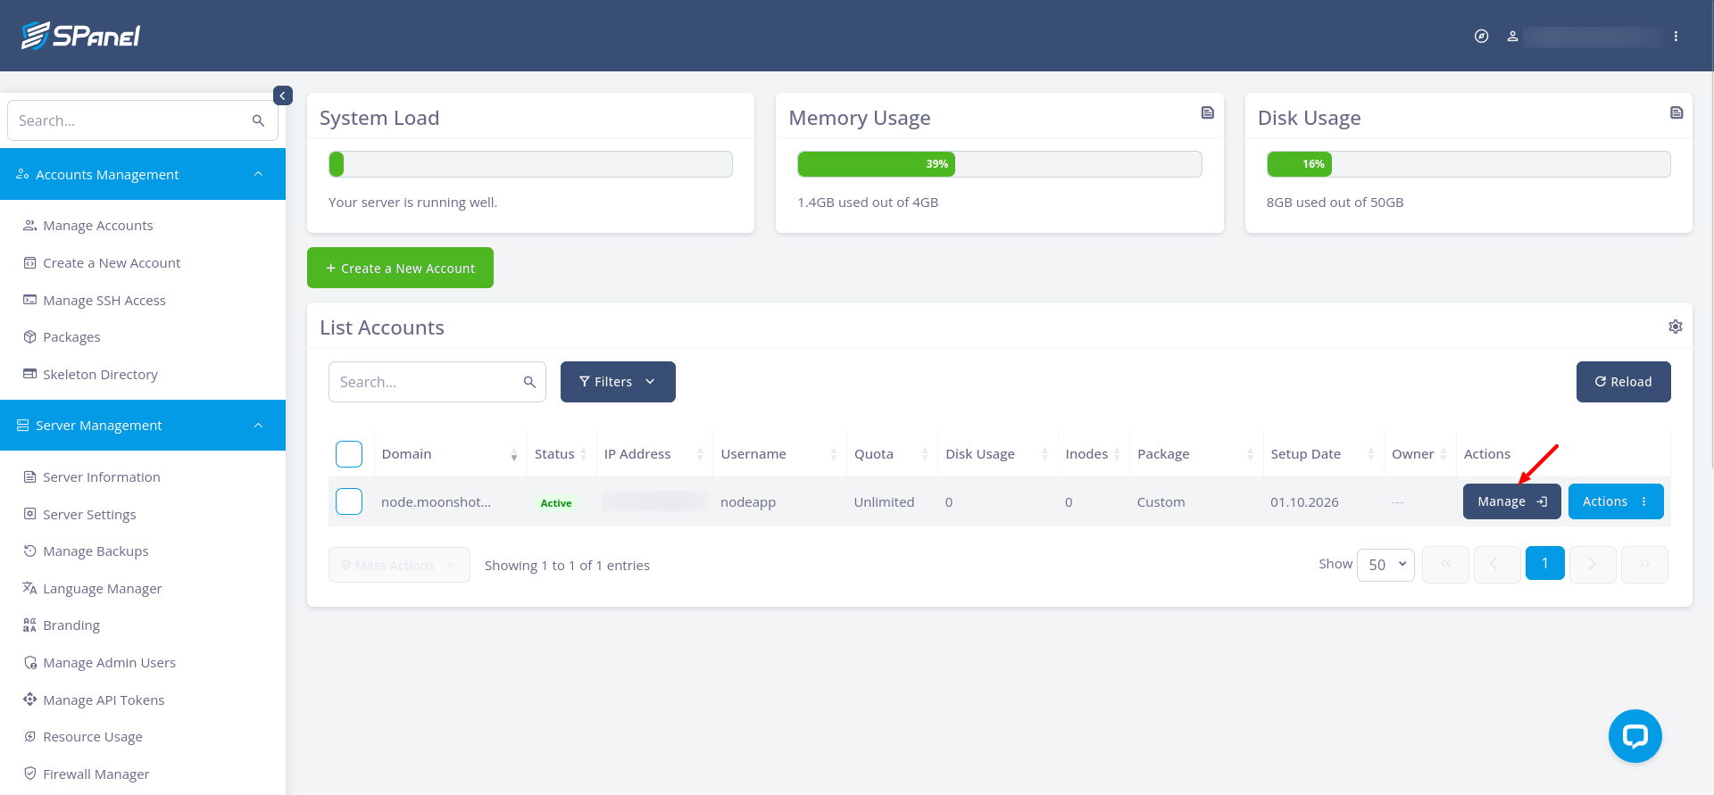Click the Memory Usage progress bar

(x=1000, y=164)
